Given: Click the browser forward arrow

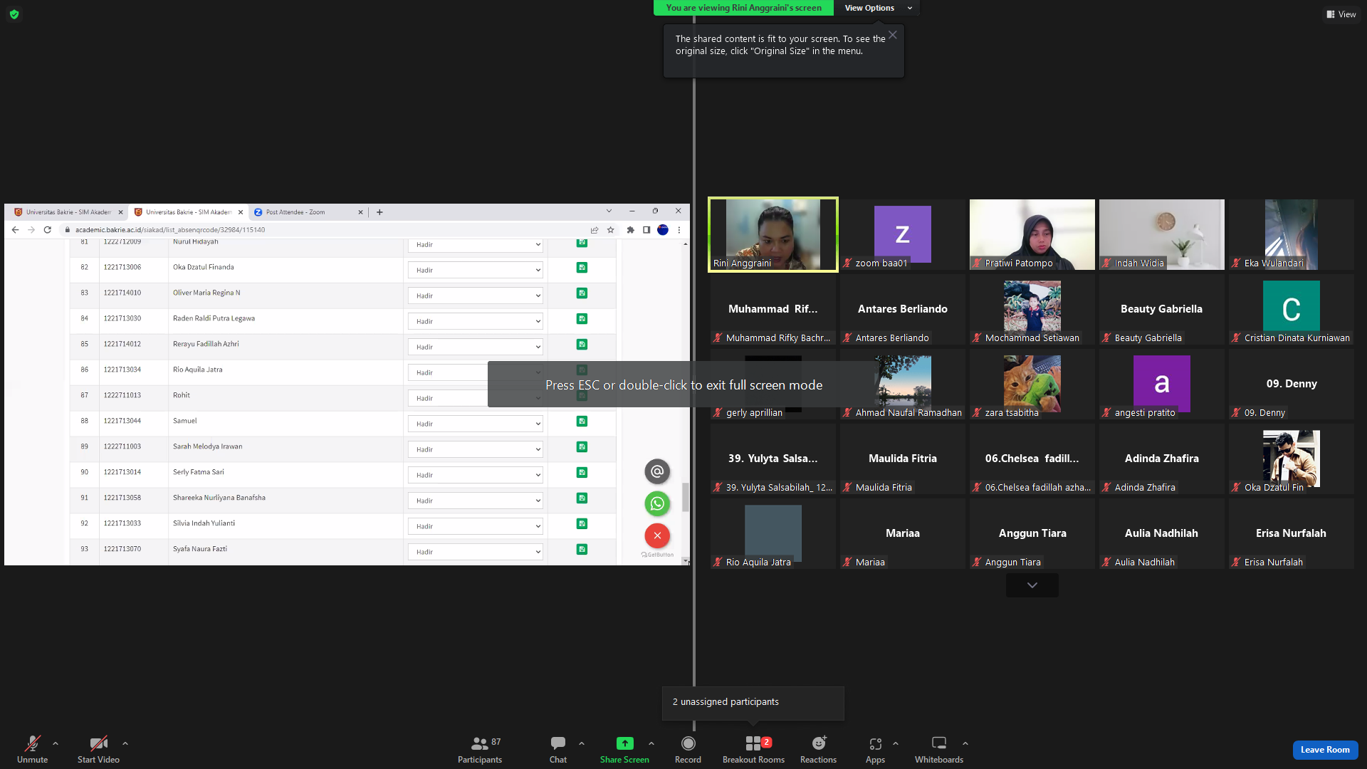Looking at the screenshot, I should click(31, 230).
